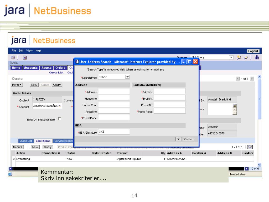The width and height of the screenshot is (269, 202).
Task: Click the Postal Place field under Cadastral
Action: pyautogui.click(x=170, y=111)
